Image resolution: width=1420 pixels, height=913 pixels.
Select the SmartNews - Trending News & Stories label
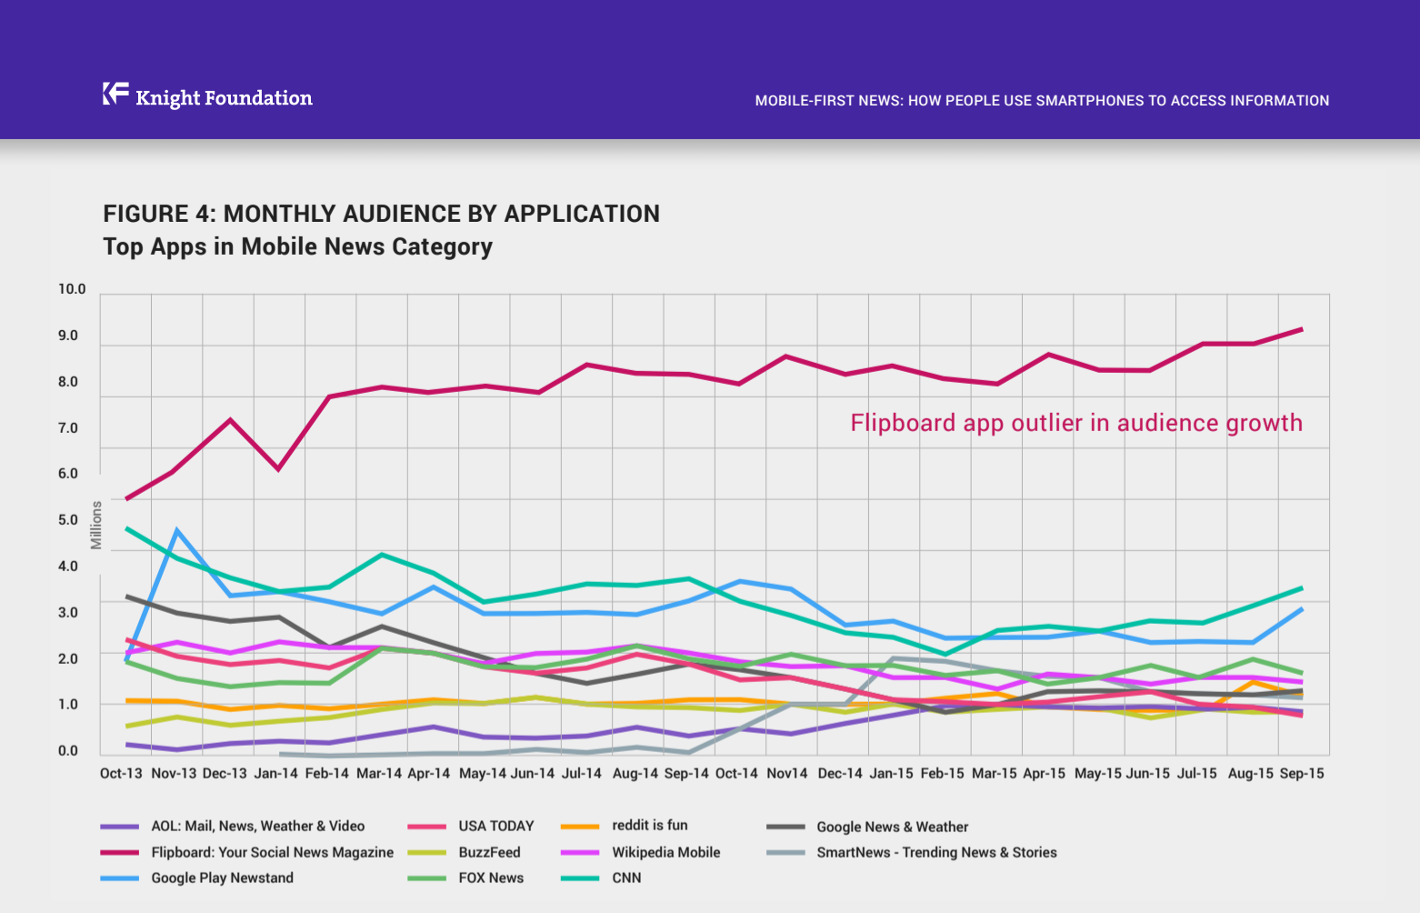pos(937,852)
